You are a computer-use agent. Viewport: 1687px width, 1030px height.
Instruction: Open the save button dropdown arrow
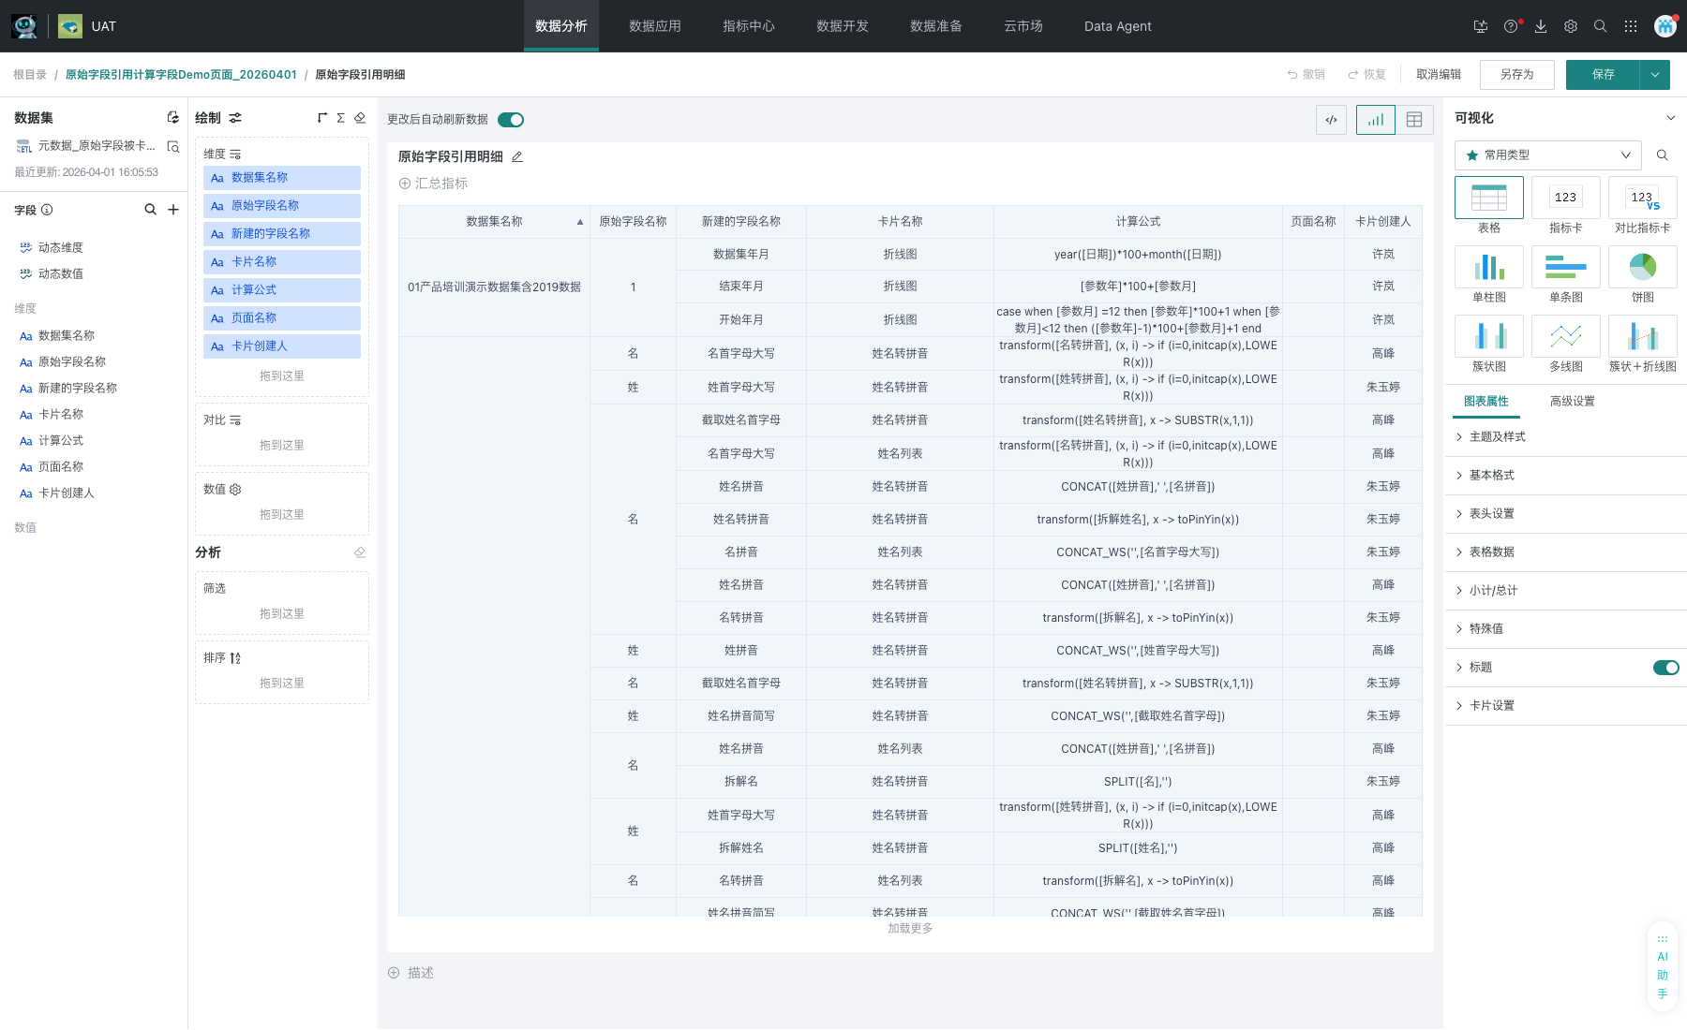coord(1655,75)
